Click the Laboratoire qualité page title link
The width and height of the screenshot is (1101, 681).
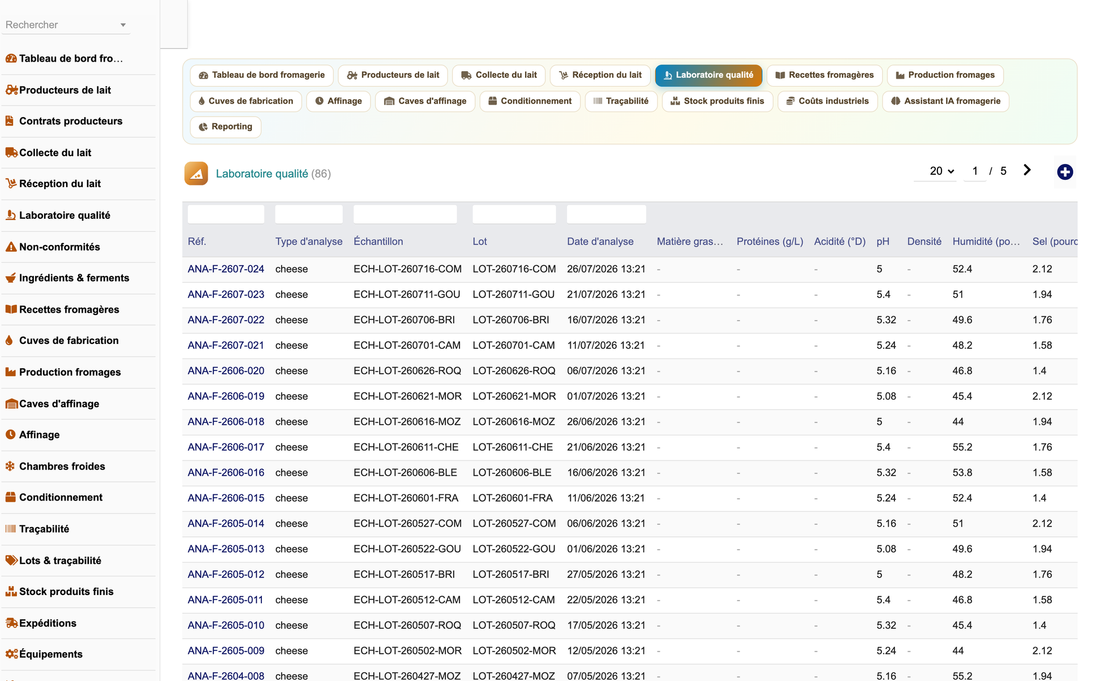(x=262, y=174)
